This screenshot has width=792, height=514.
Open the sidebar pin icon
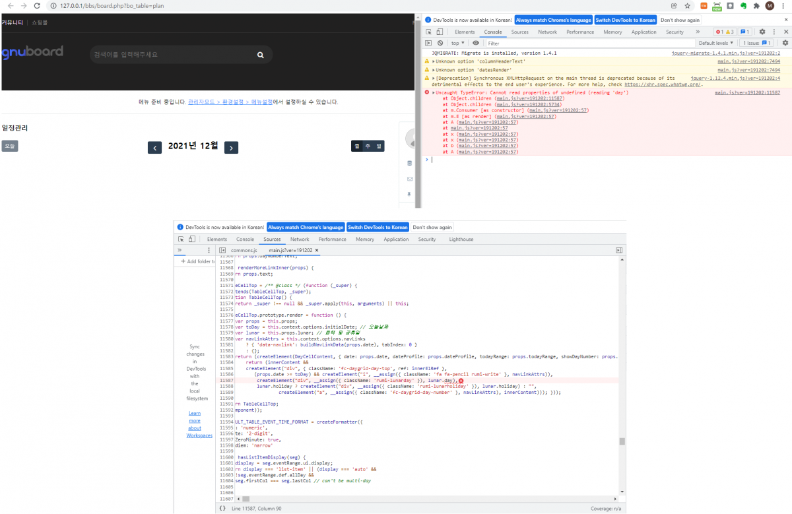409,194
